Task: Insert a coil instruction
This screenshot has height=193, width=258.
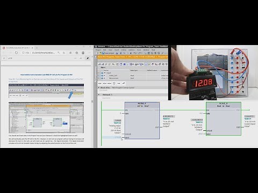Action: (x=109, y=83)
